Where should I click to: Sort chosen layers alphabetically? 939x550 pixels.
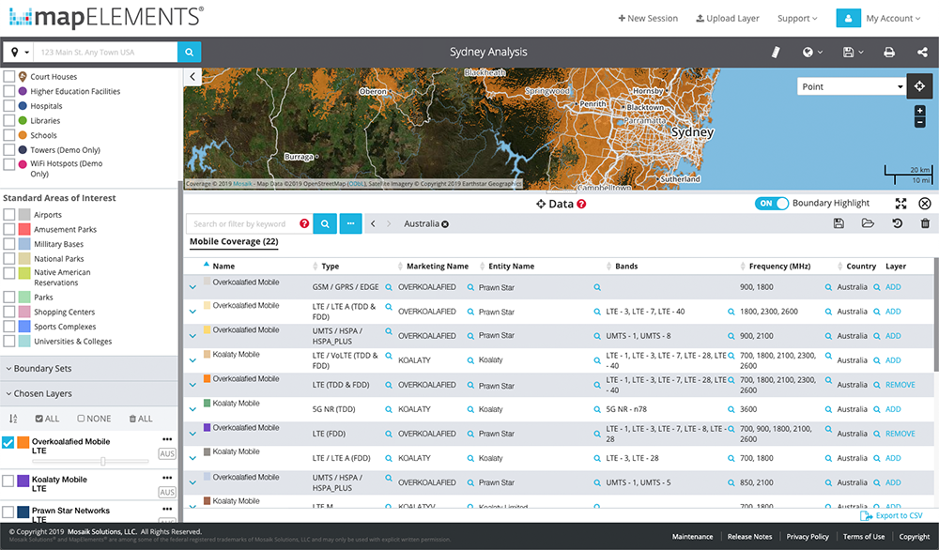point(13,419)
